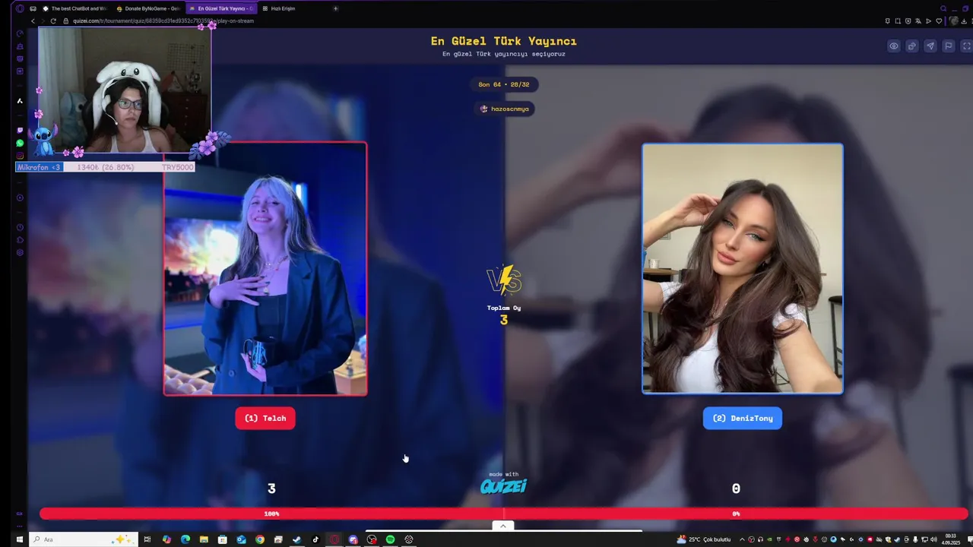Open Microsoft Store from taskbar
The height and width of the screenshot is (547, 973).
222,539
